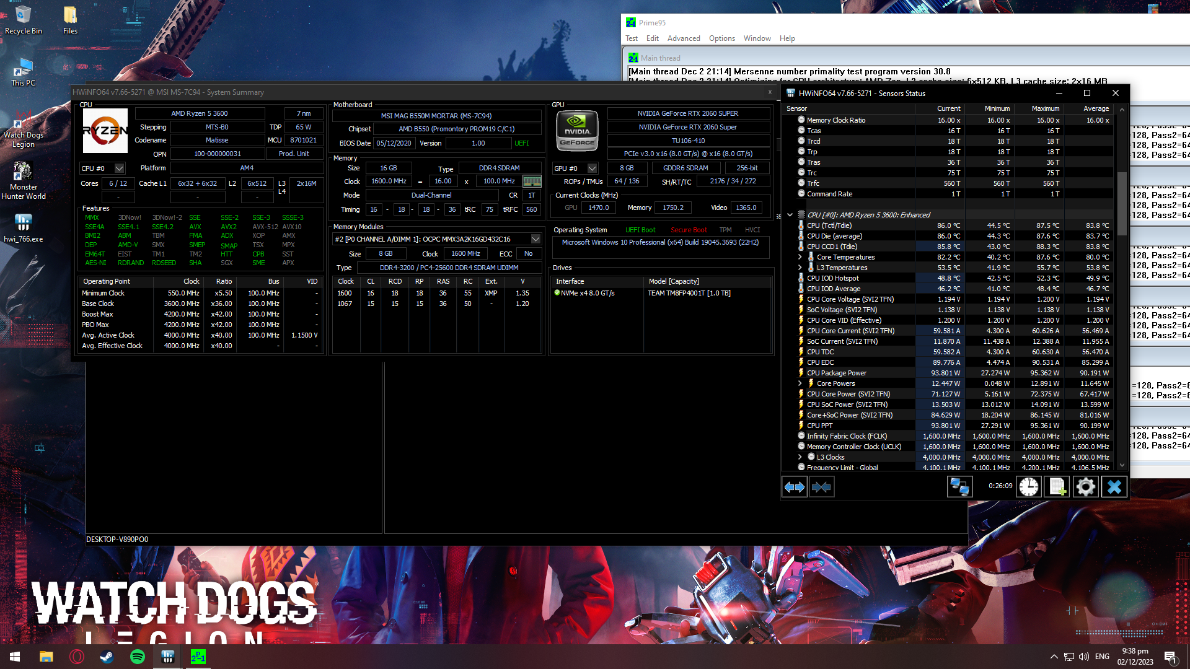
Task: Open the Windows Start menu
Action: [15, 657]
